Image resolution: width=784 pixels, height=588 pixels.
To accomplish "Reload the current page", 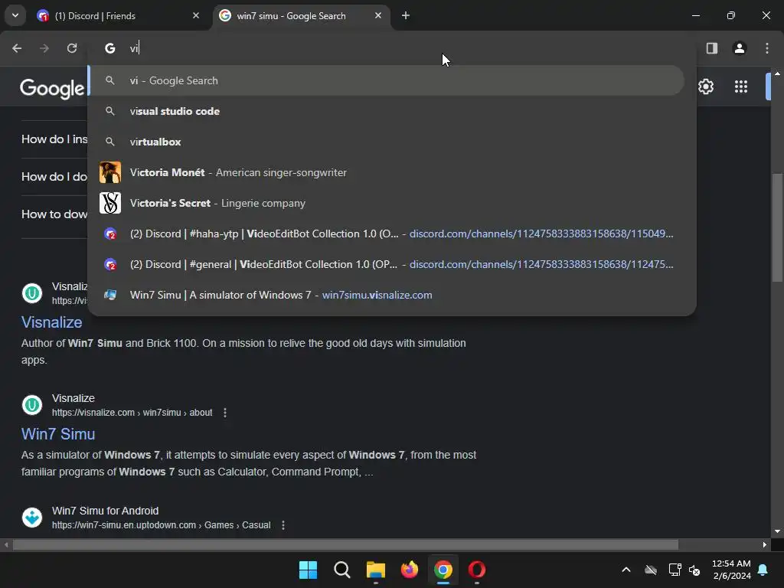I will click(x=72, y=48).
